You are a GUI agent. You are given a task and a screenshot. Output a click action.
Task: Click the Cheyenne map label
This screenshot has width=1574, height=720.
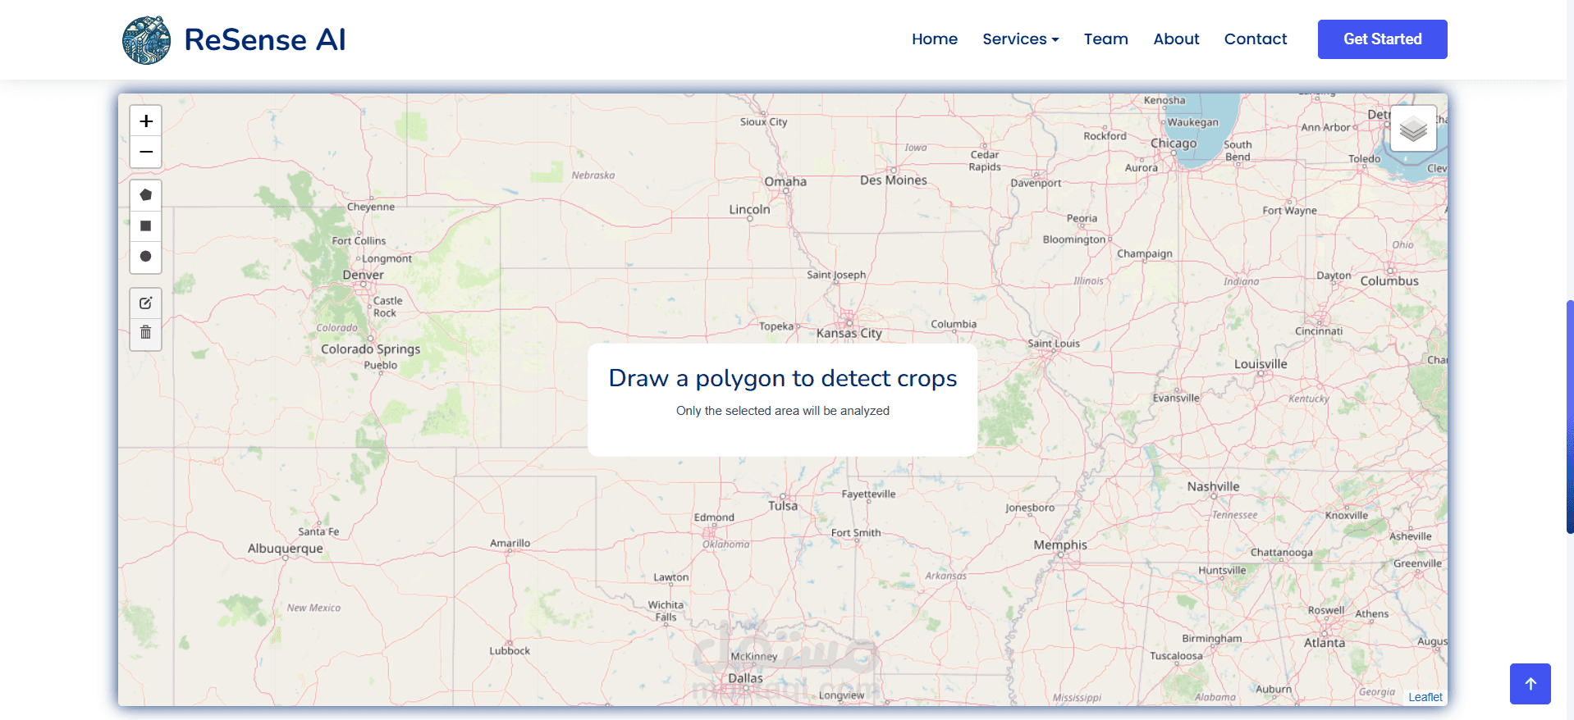(371, 207)
